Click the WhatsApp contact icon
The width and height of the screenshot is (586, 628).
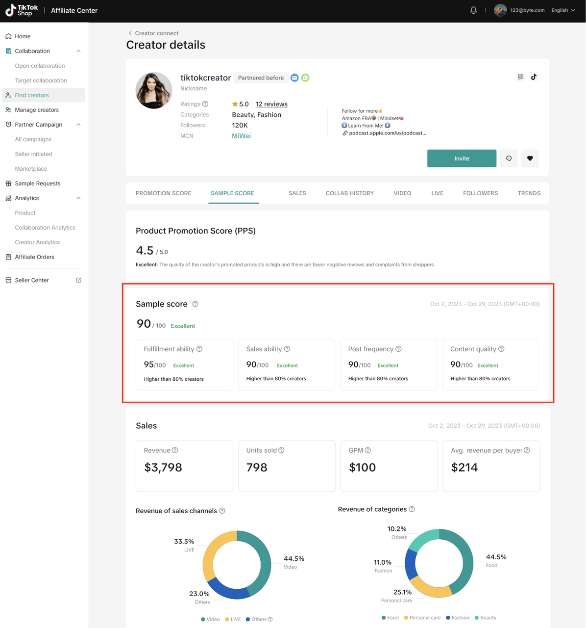305,78
